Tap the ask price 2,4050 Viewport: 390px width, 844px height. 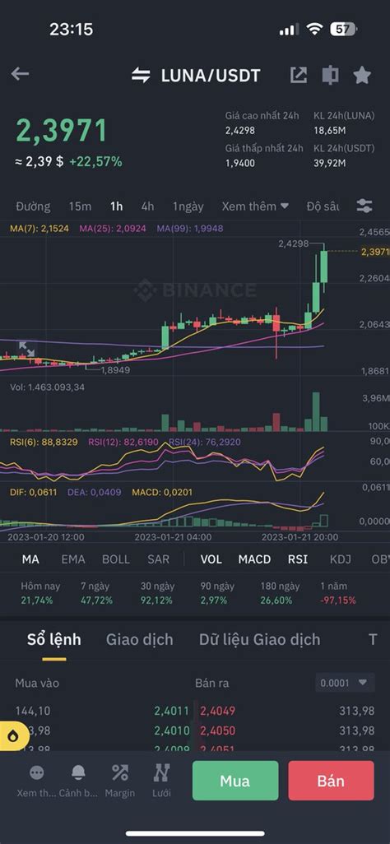point(217,730)
